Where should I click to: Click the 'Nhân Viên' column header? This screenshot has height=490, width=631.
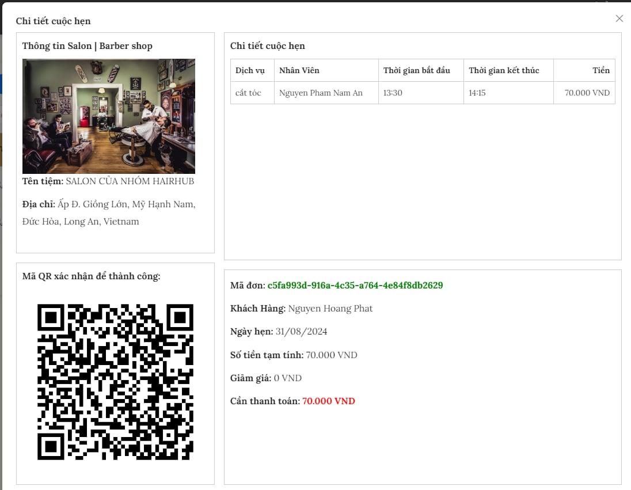point(326,70)
